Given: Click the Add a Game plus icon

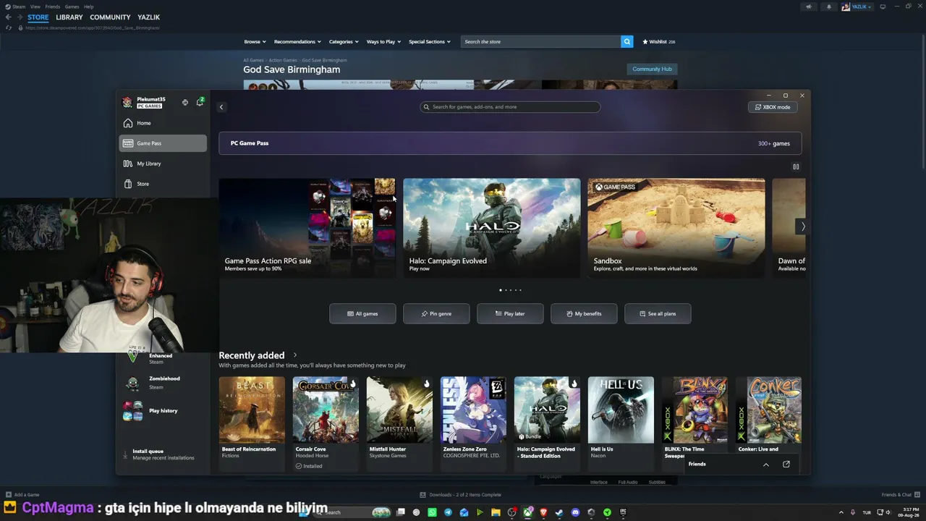Looking at the screenshot, I should [x=9, y=495].
